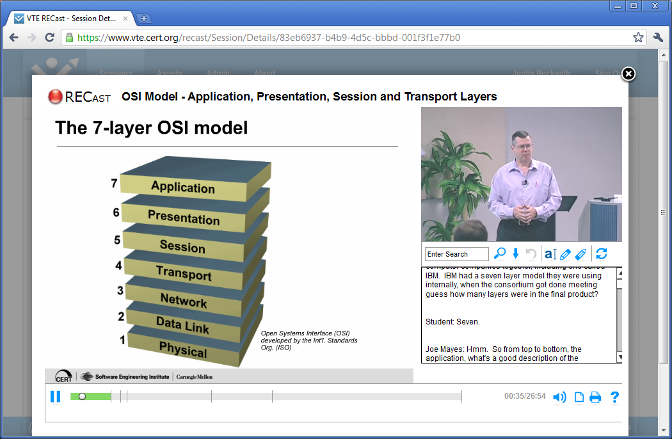Click the Enter Search field

pos(457,254)
